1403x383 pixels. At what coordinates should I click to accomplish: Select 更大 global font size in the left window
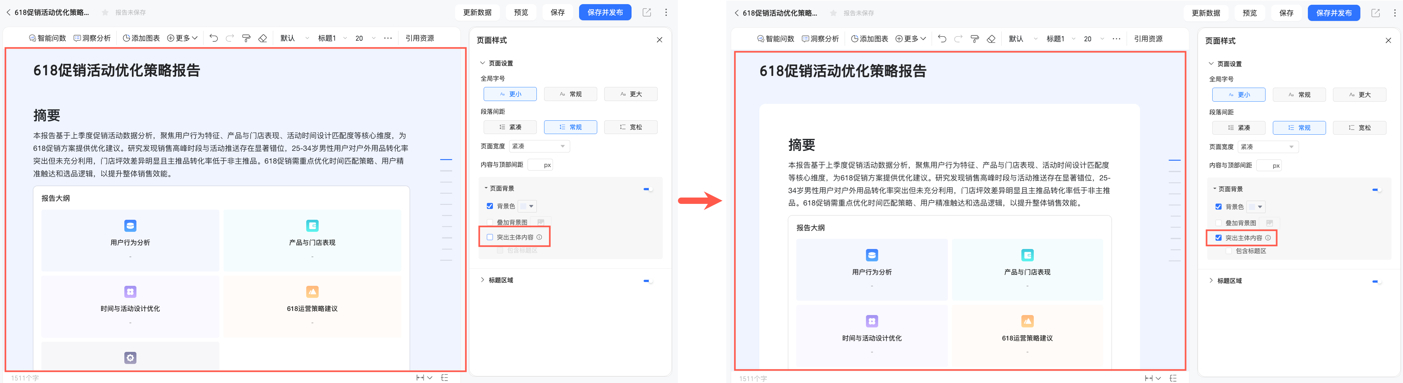point(631,94)
